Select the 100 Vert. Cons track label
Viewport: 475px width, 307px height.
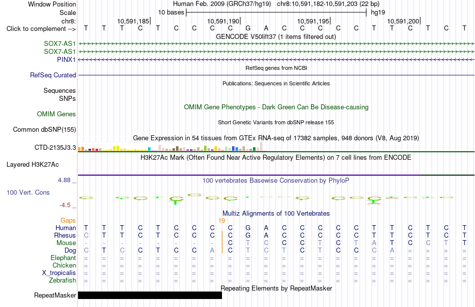[x=28, y=192]
